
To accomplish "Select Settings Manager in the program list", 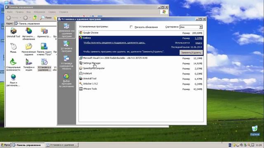I will (x=141, y=63).
